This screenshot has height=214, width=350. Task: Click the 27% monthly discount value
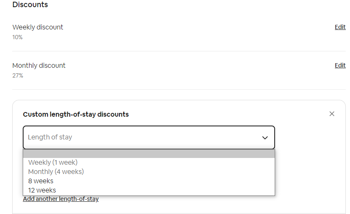18,75
